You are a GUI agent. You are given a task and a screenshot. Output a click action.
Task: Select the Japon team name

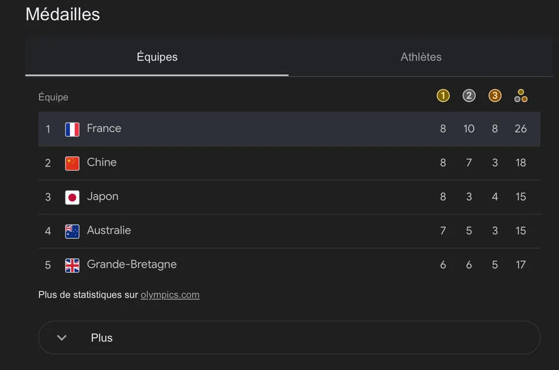[x=103, y=197]
